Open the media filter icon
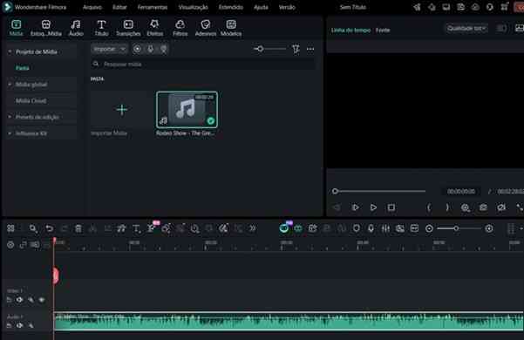The height and width of the screenshot is (340, 524). 296,49
